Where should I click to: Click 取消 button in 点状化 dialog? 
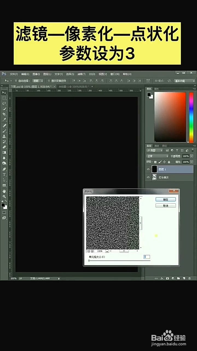tap(166, 206)
